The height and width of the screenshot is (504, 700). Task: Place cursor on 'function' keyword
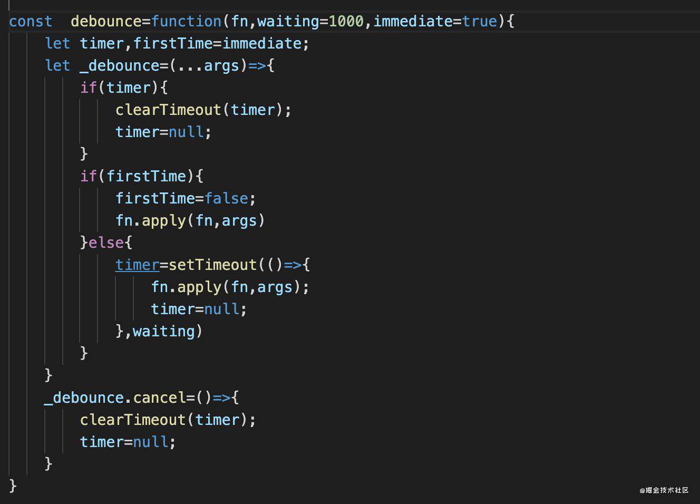coord(186,22)
